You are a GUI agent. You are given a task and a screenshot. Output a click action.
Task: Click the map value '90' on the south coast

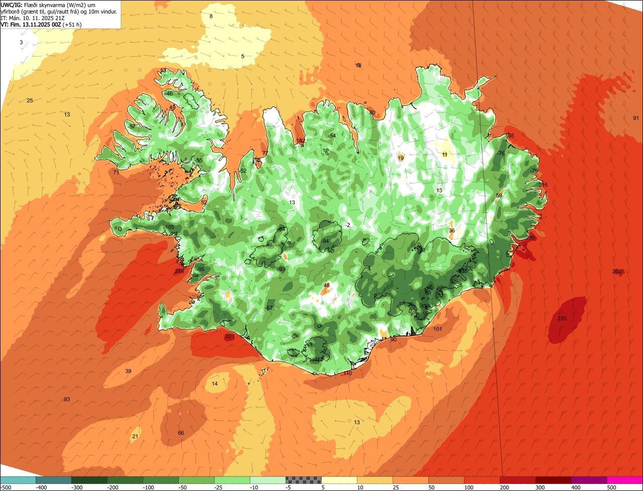393,340
